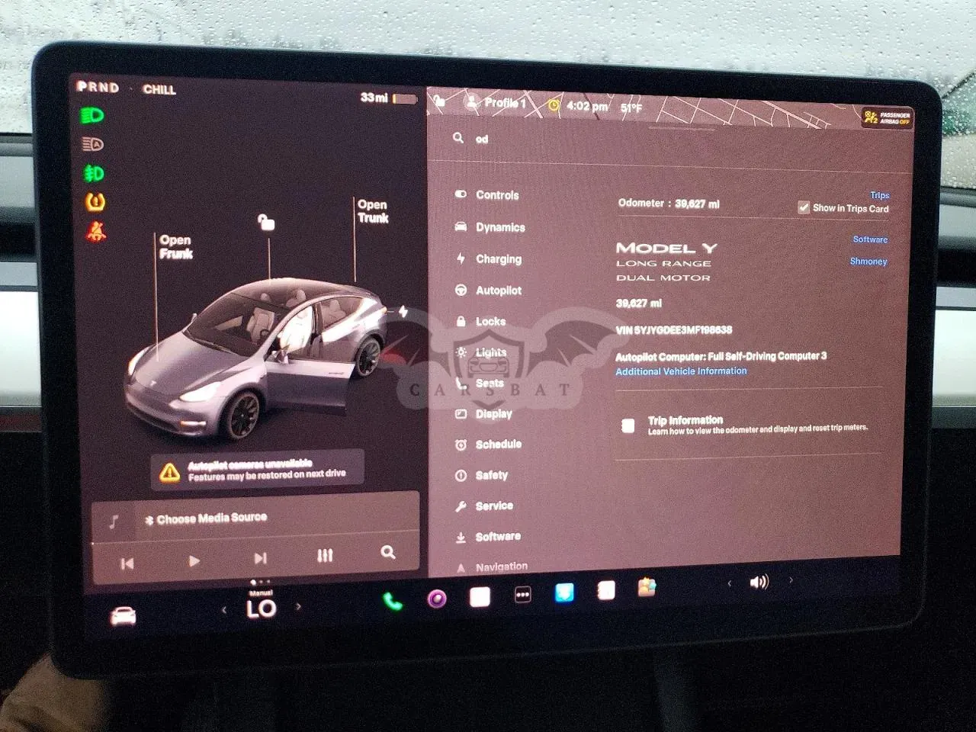Open the Software menu in sidebar

coord(488,537)
